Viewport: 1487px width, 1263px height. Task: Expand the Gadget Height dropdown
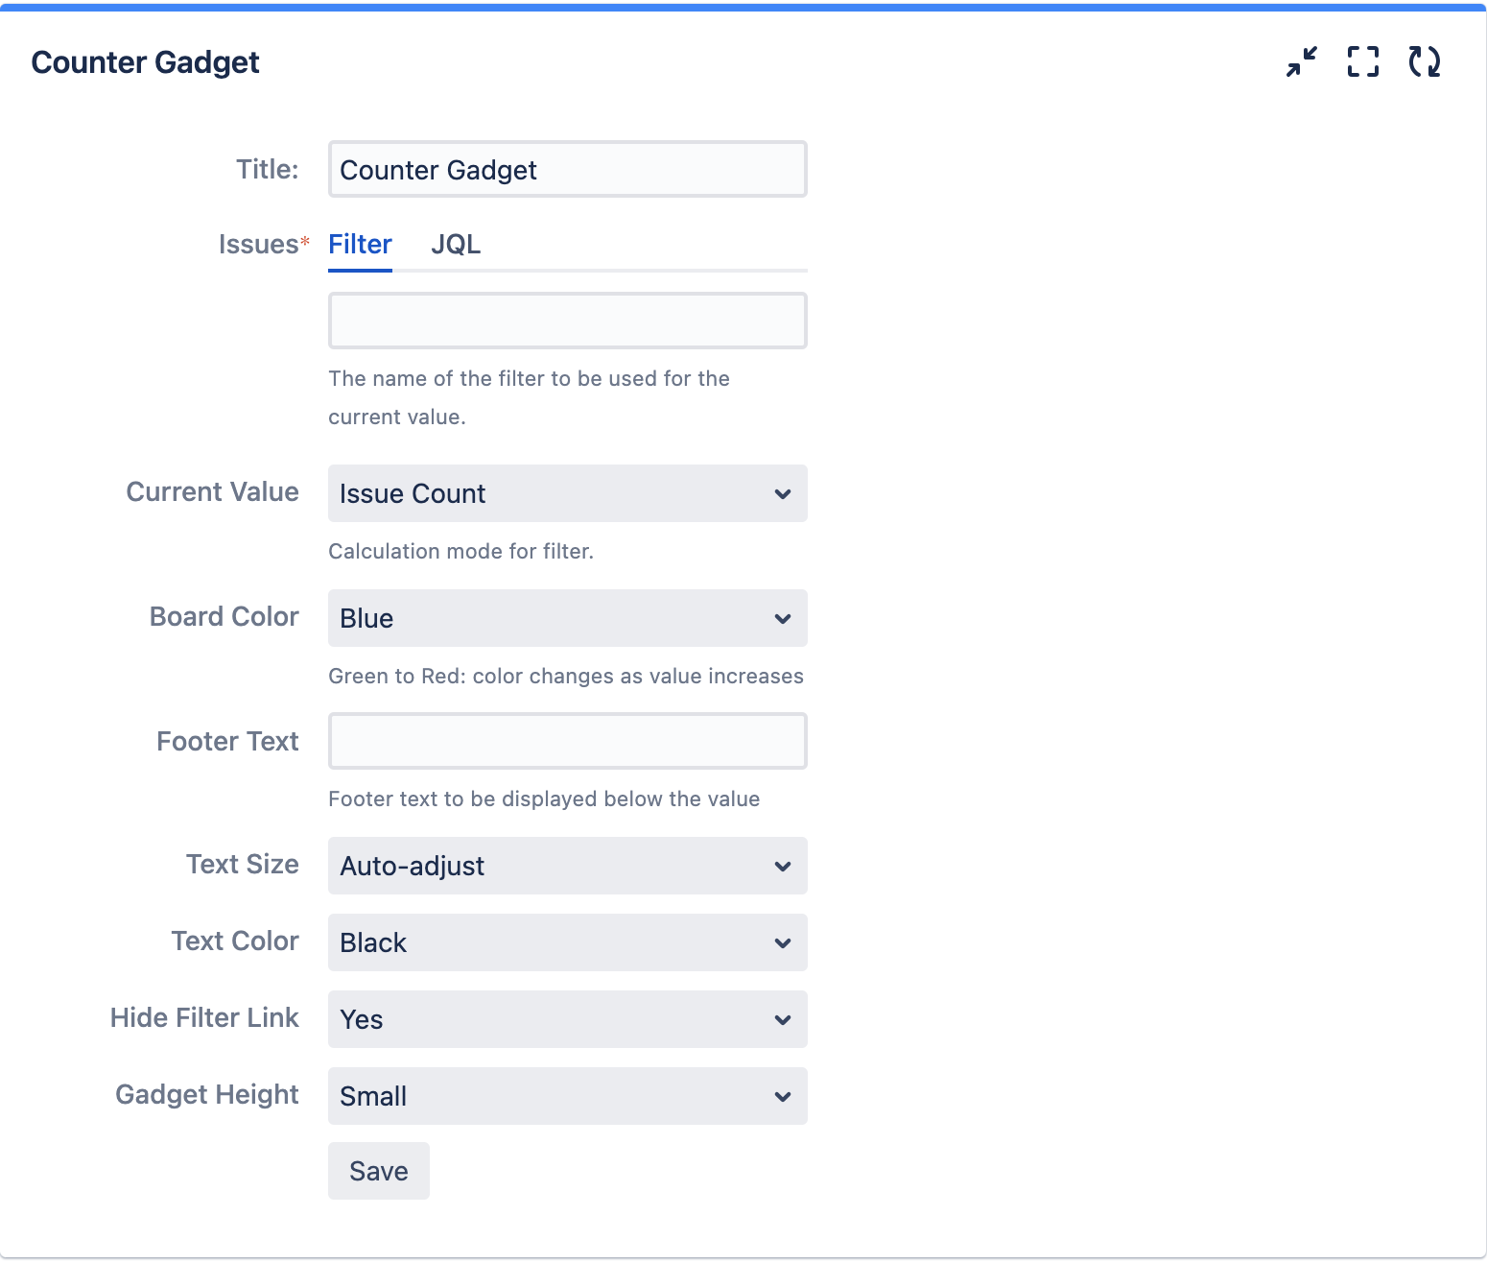567,1096
